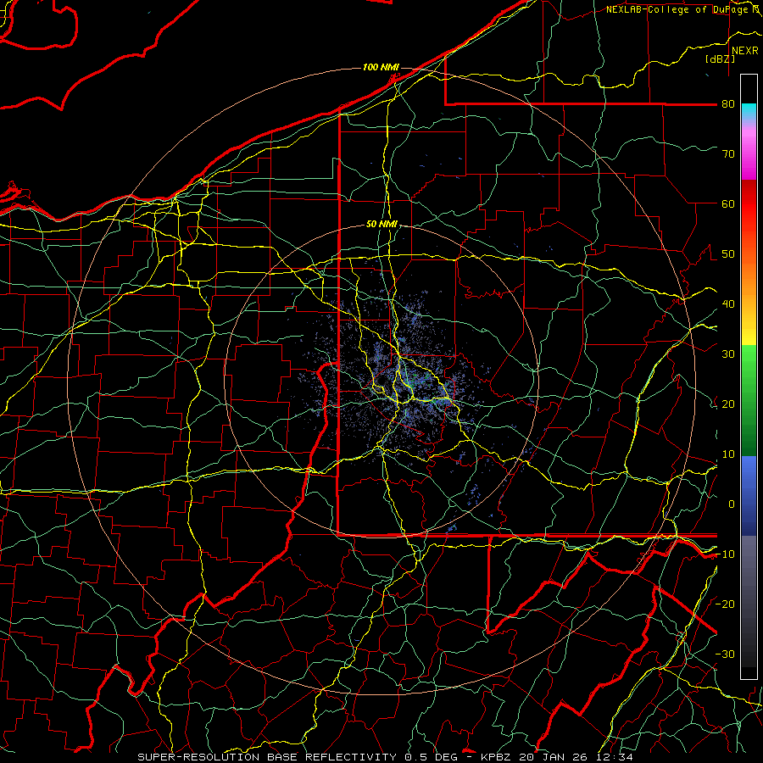Click the 80 value on dBZ scale

click(728, 104)
